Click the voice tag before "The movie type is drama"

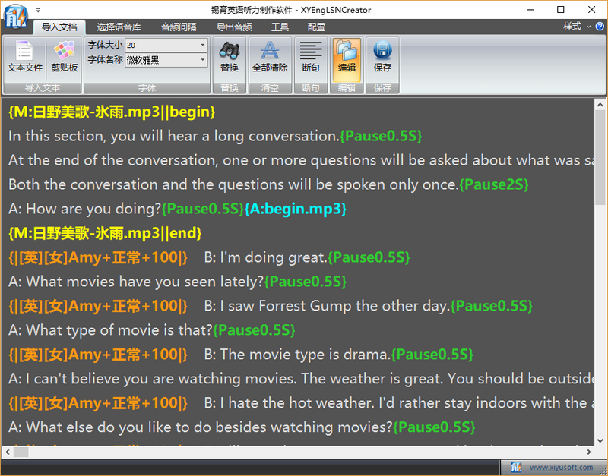(x=98, y=355)
